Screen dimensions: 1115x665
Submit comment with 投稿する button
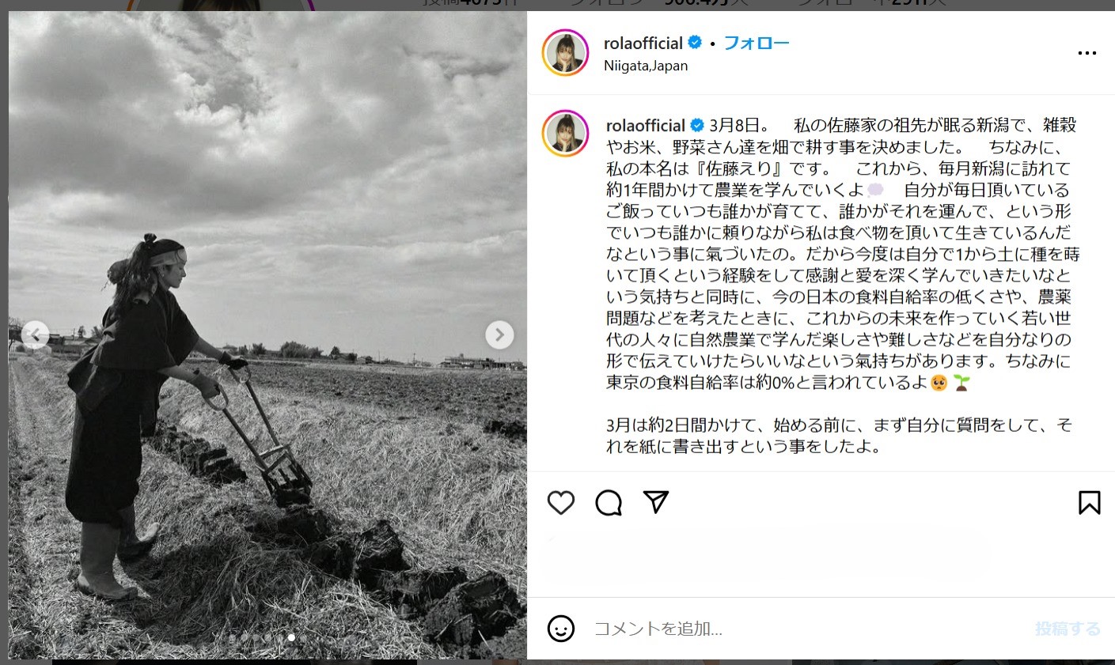(1068, 629)
